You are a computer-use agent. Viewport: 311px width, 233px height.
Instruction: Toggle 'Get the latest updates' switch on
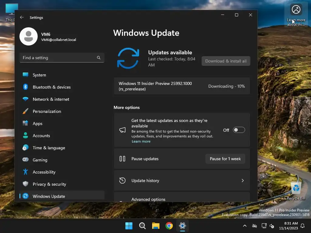point(239,130)
